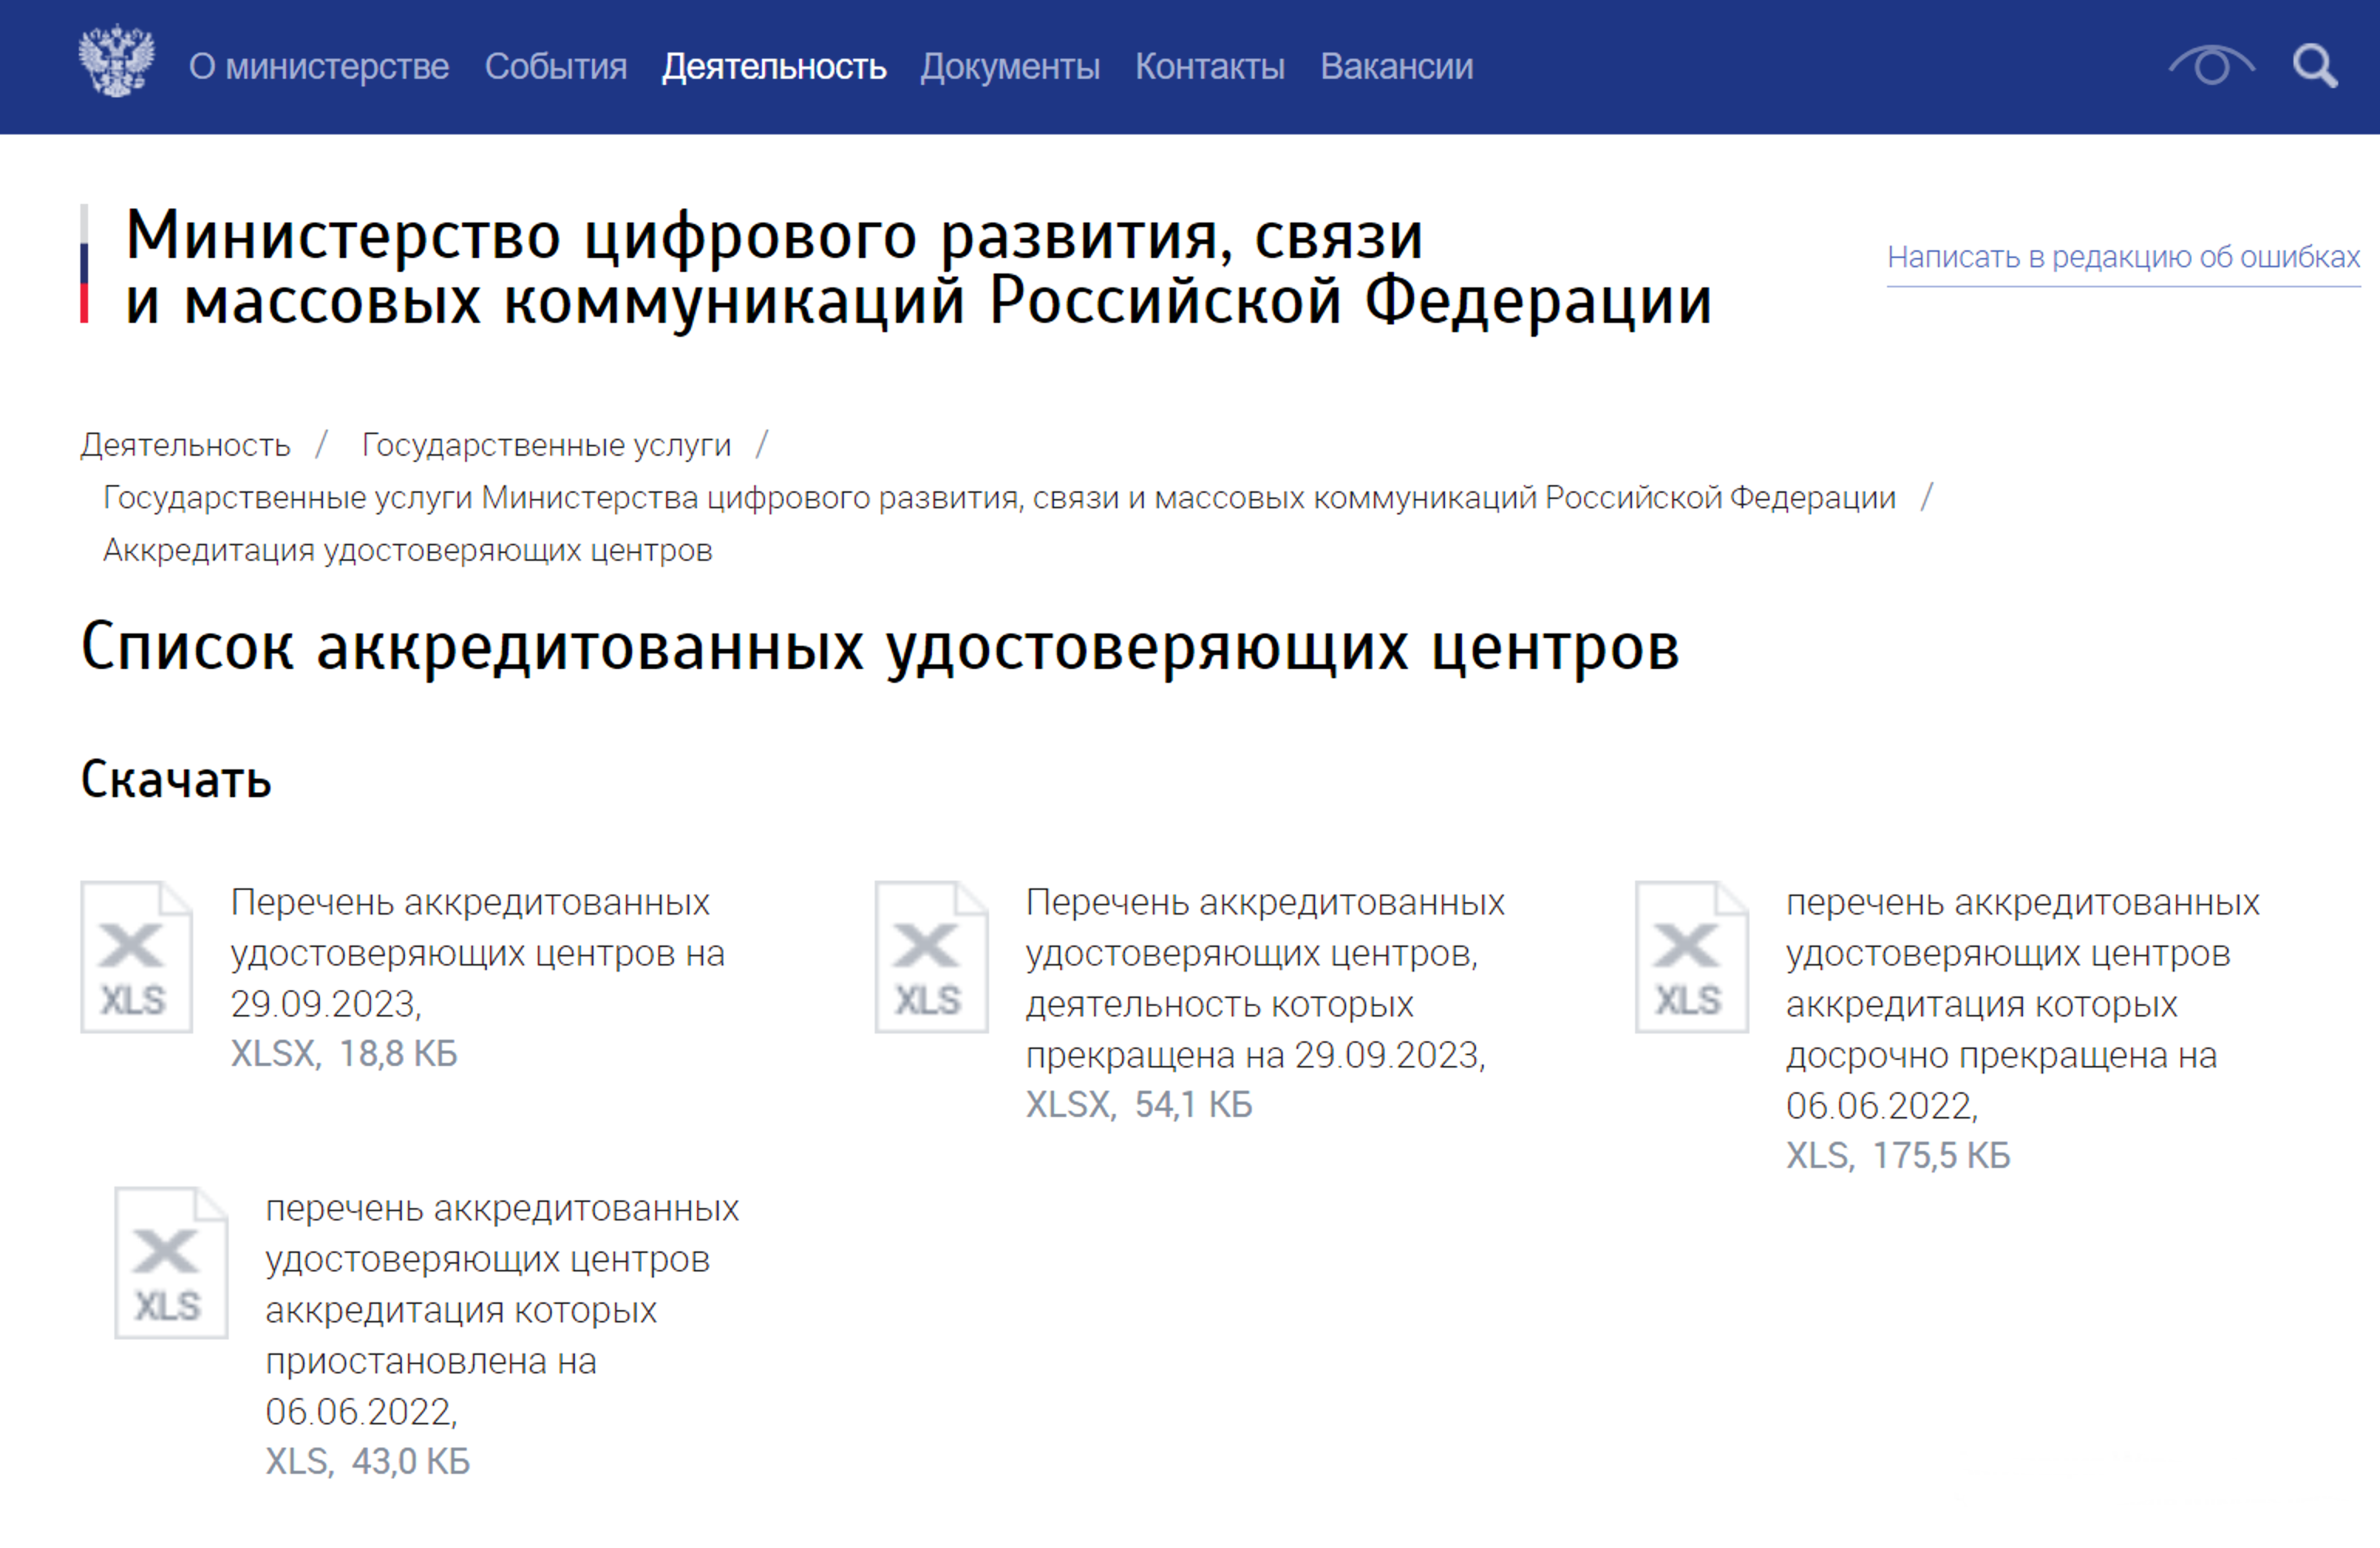
Task: Click the ministry title heading
Action: (x=918, y=268)
